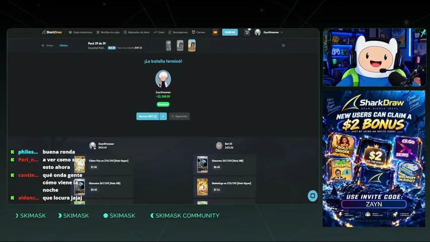Click the Bot 10 avatar
The height and width of the screenshot is (242, 430).
(219, 145)
